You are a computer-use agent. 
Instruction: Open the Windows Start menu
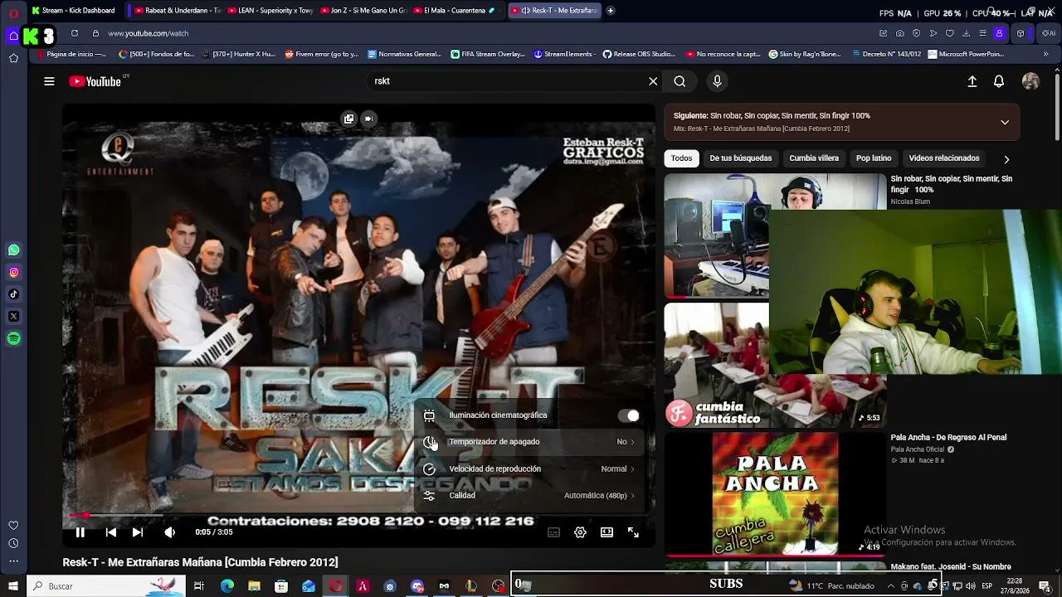tap(13, 586)
